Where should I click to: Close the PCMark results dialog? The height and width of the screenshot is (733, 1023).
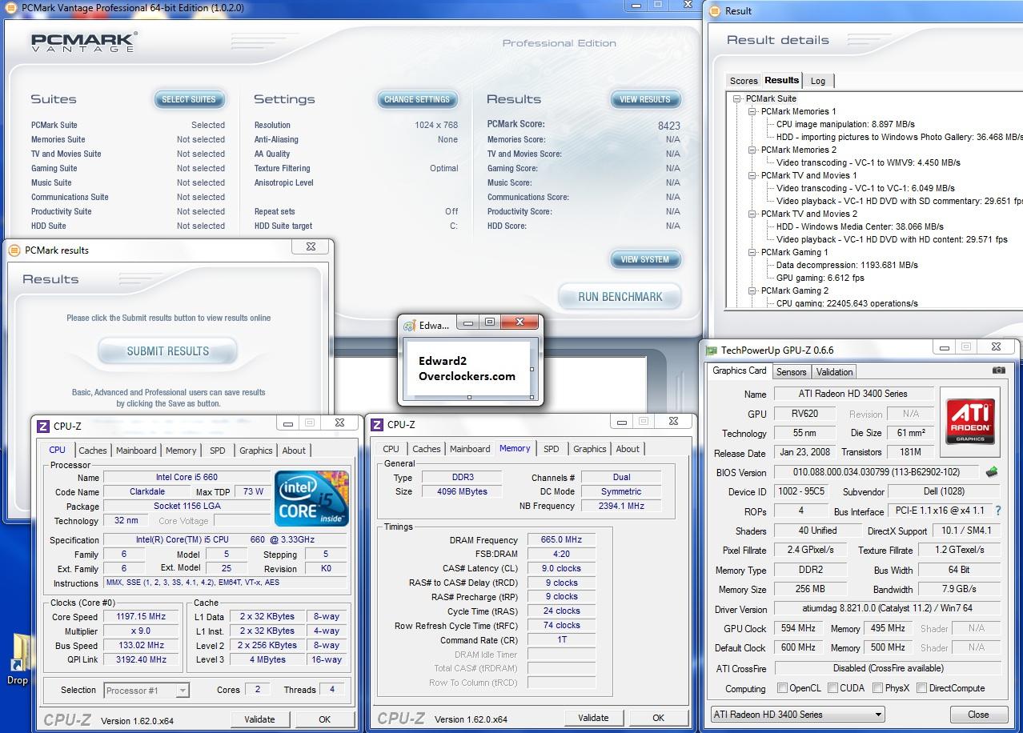[x=311, y=246]
